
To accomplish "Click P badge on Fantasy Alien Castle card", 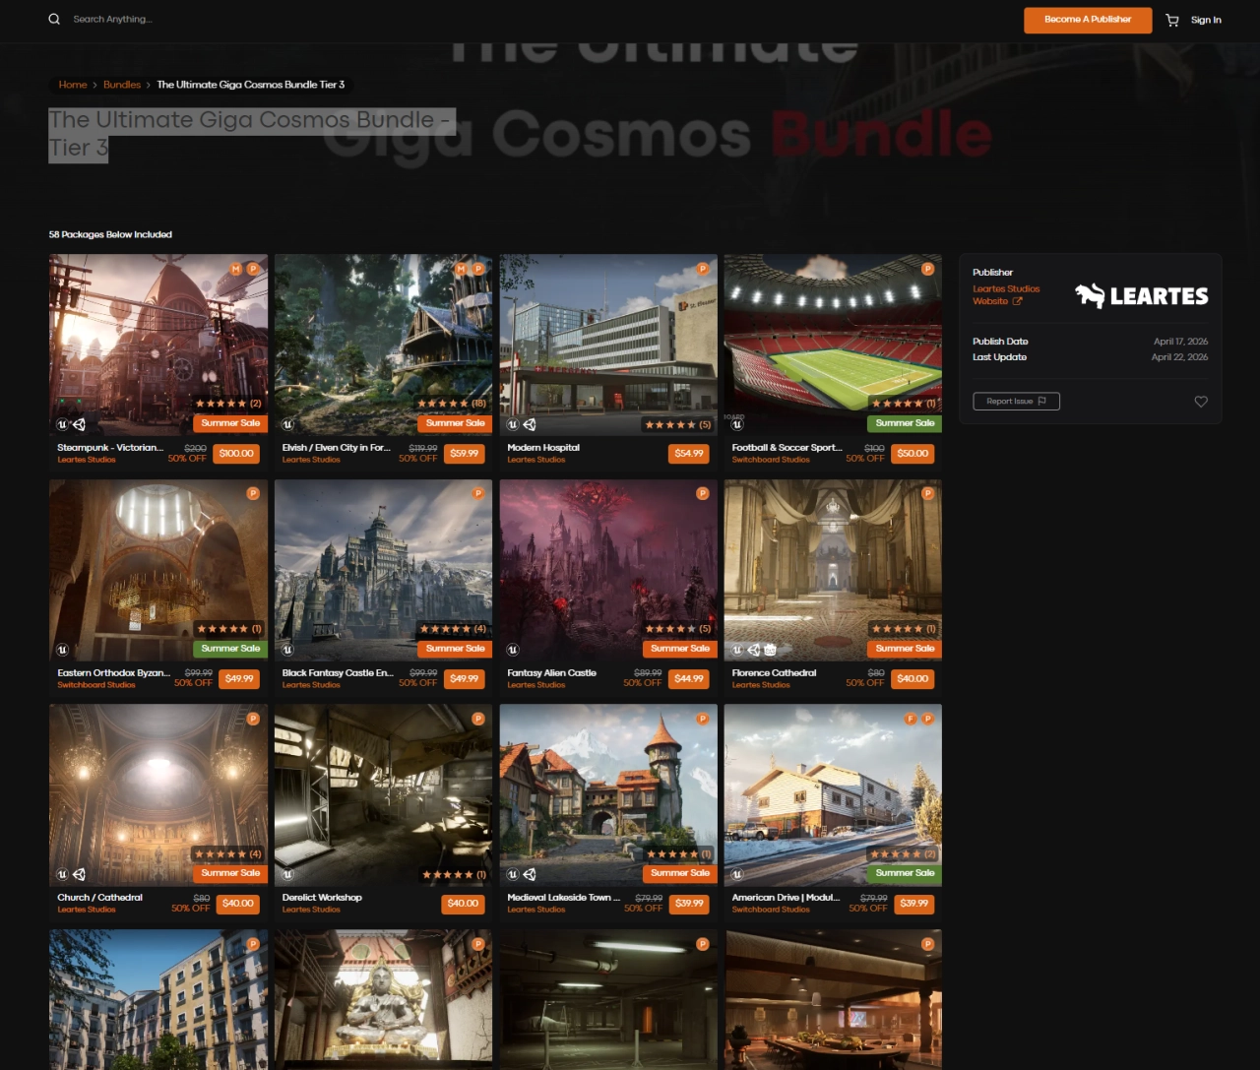I will (703, 493).
